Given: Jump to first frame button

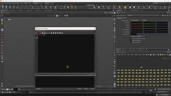Looking at the screenshot, I should tap(2, 89).
